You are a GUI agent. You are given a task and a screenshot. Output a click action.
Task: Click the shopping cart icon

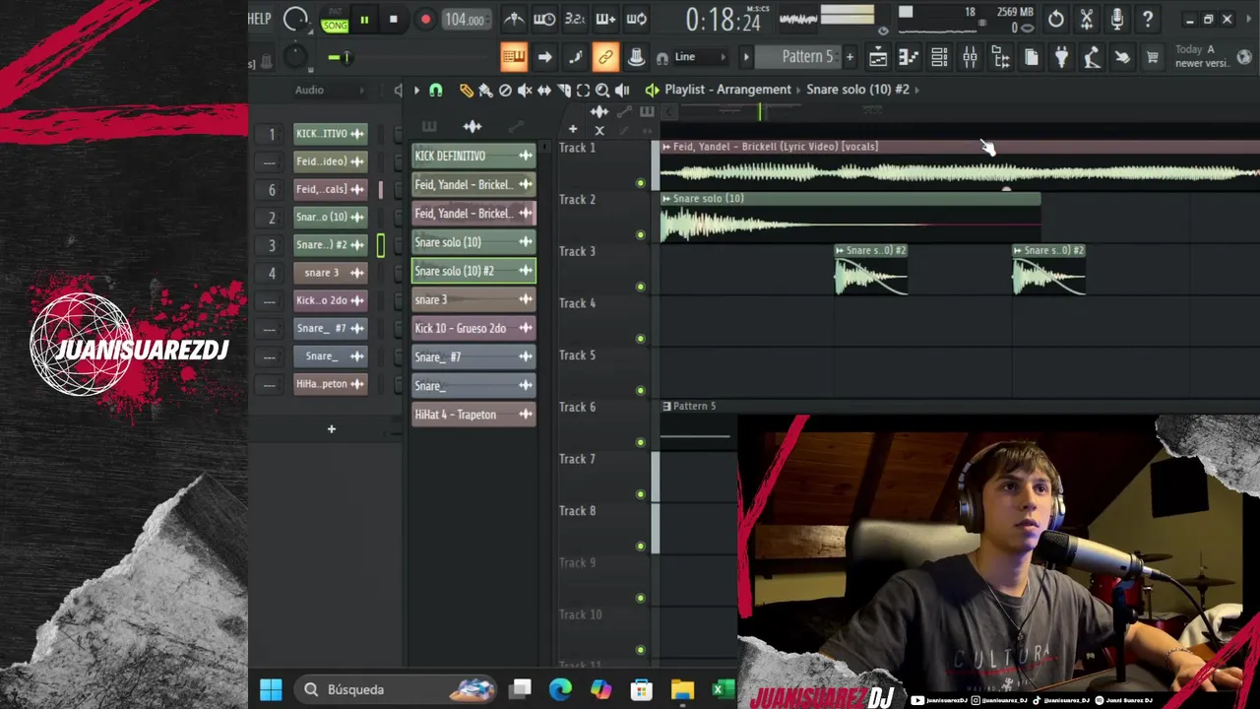click(x=1152, y=58)
